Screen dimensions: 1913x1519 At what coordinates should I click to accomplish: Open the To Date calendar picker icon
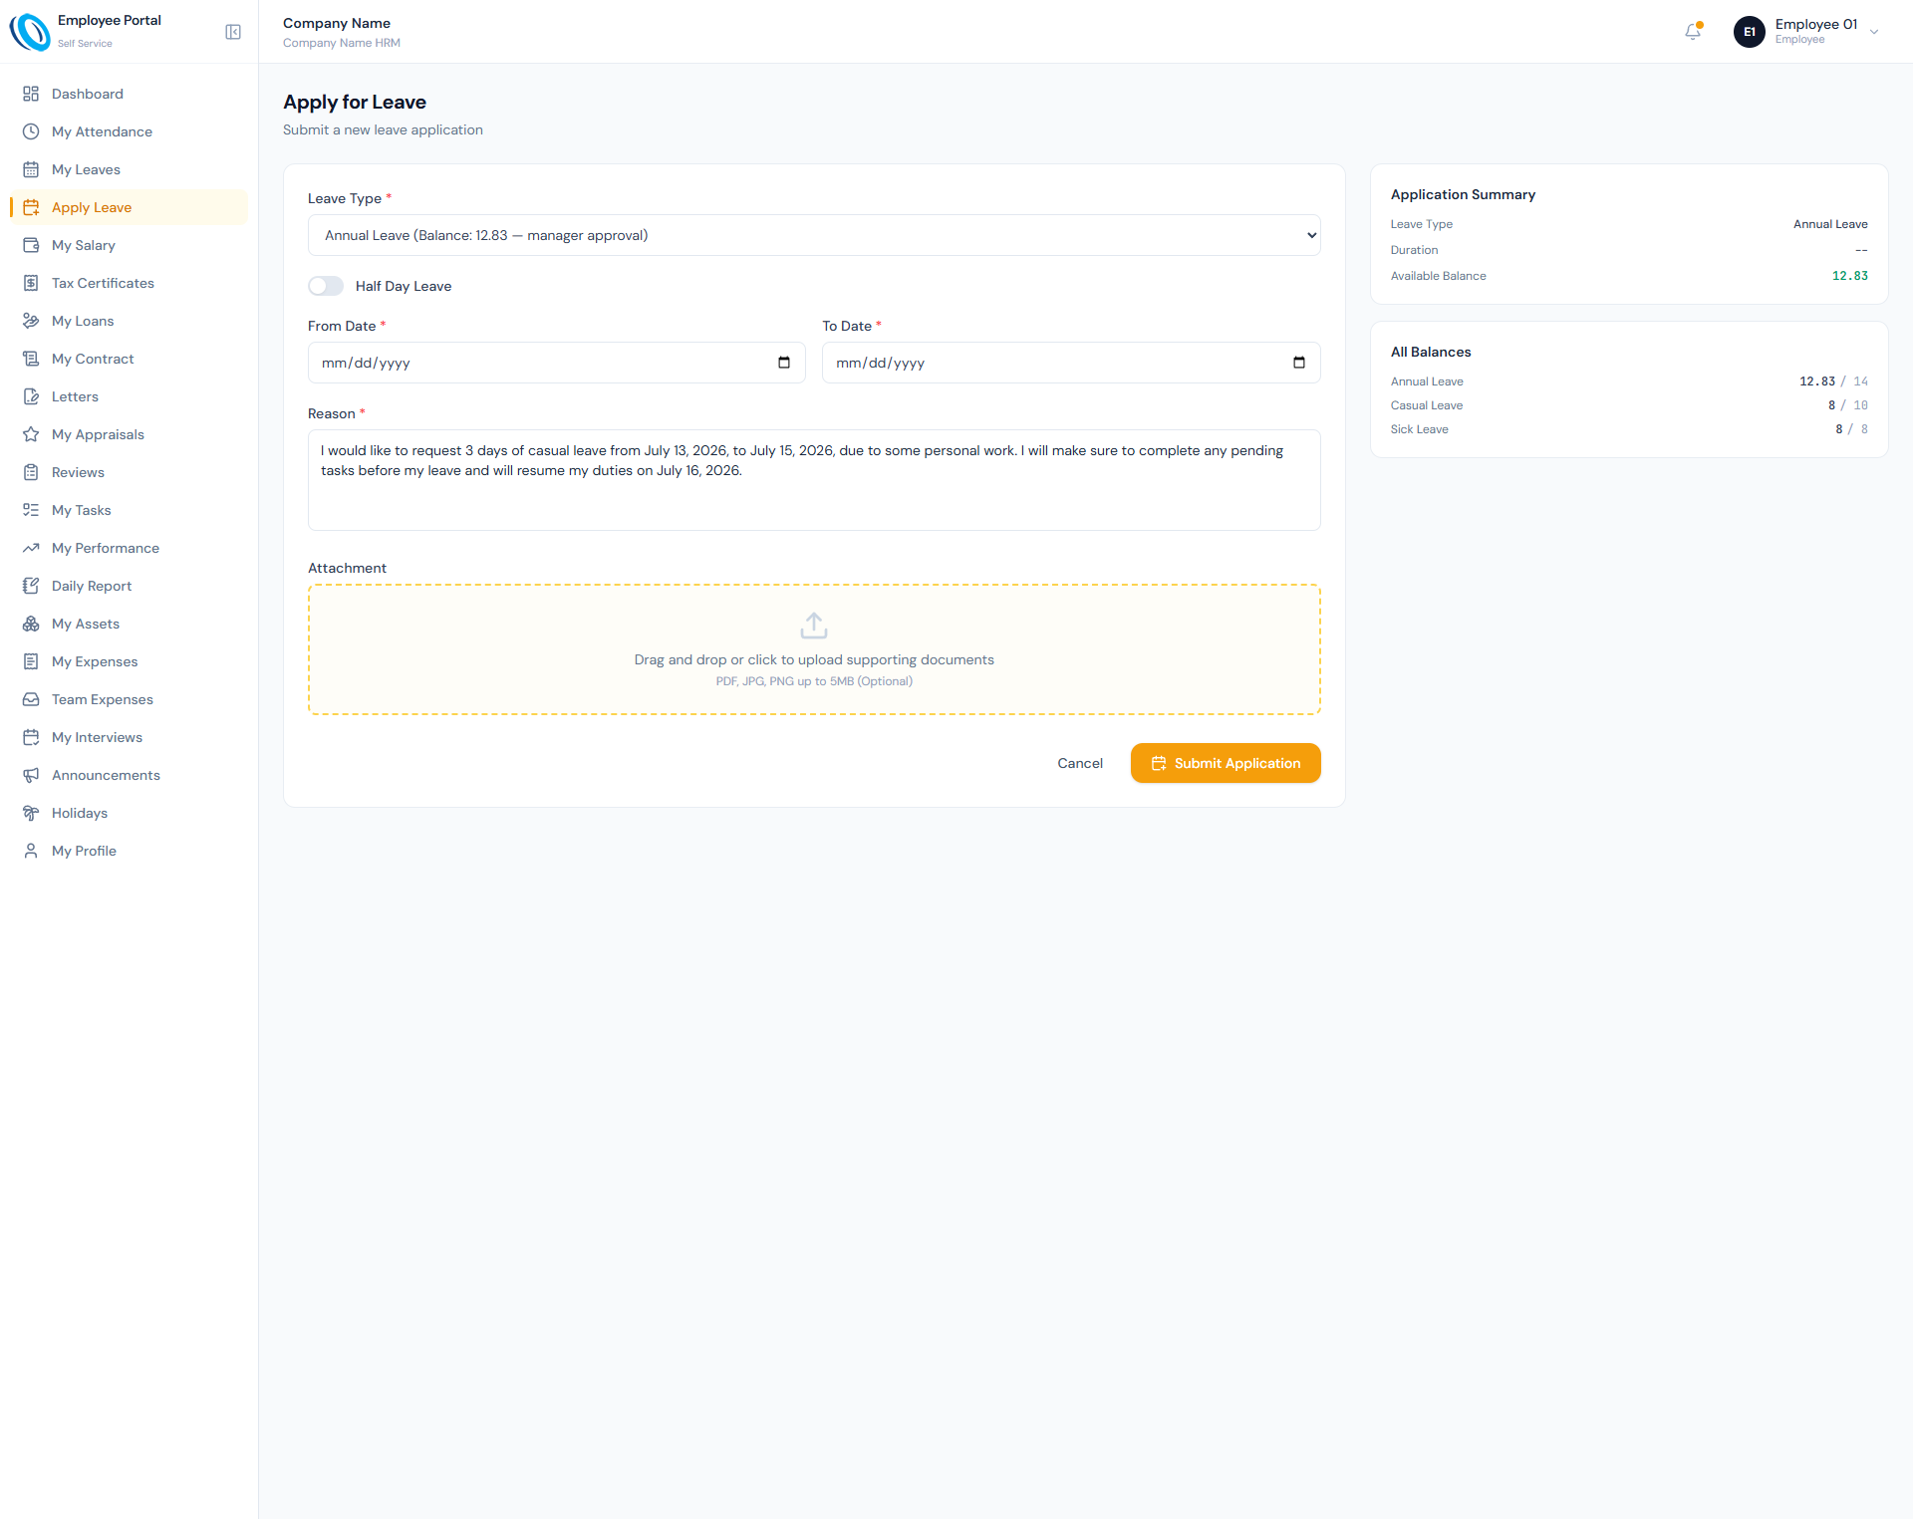[x=1299, y=363]
